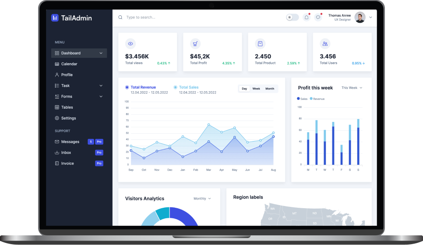Toggle the dark mode switch in header
This screenshot has height=245, width=423.
[292, 17]
